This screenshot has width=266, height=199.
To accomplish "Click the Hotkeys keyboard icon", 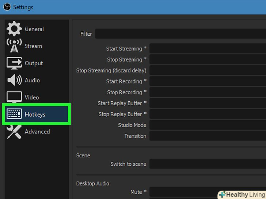I will (14, 114).
